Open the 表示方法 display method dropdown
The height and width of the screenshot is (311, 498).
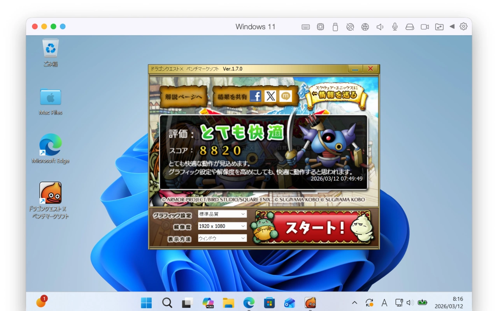[x=222, y=238]
